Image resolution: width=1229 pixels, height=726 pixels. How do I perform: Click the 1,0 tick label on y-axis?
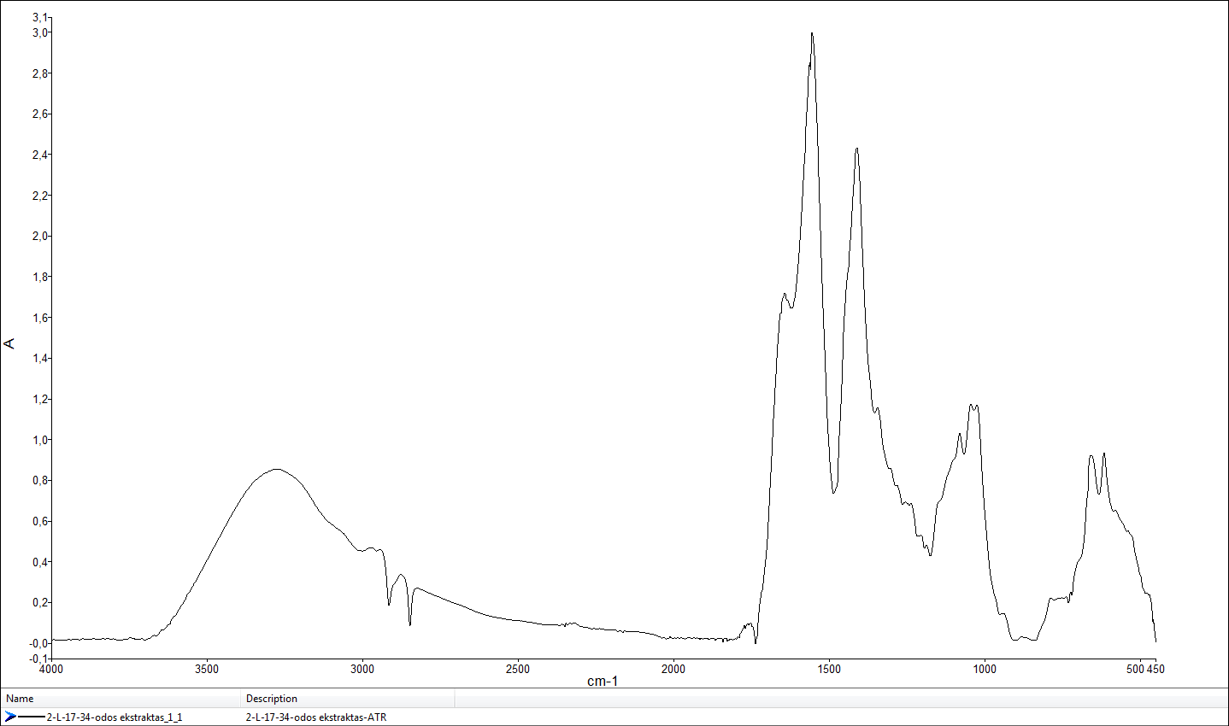click(x=40, y=440)
